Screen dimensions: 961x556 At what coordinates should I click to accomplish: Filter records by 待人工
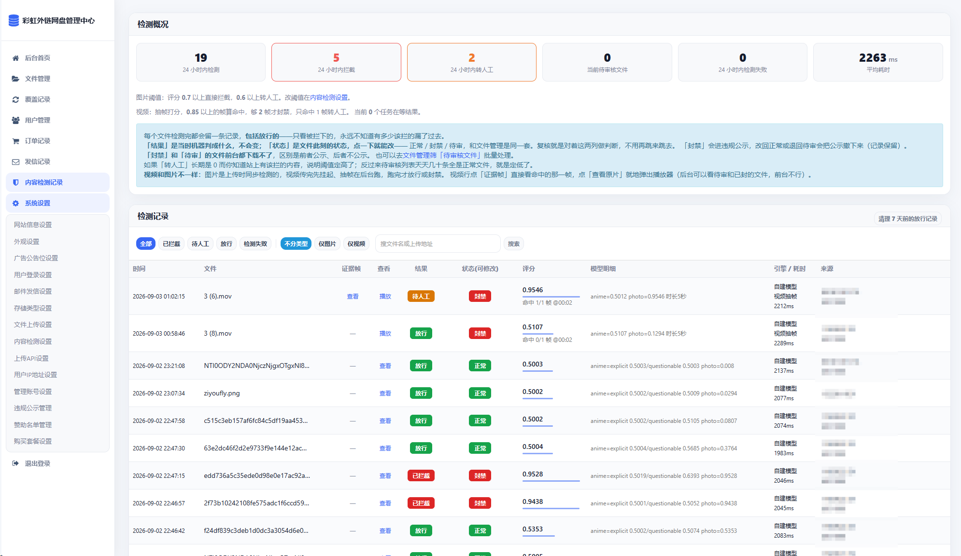pyautogui.click(x=200, y=244)
